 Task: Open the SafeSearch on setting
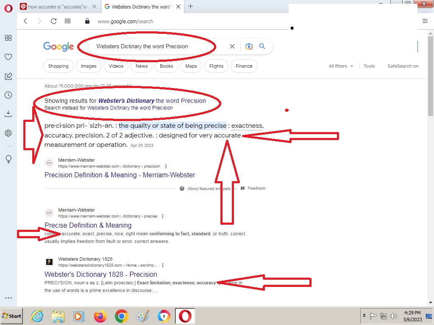[403, 66]
